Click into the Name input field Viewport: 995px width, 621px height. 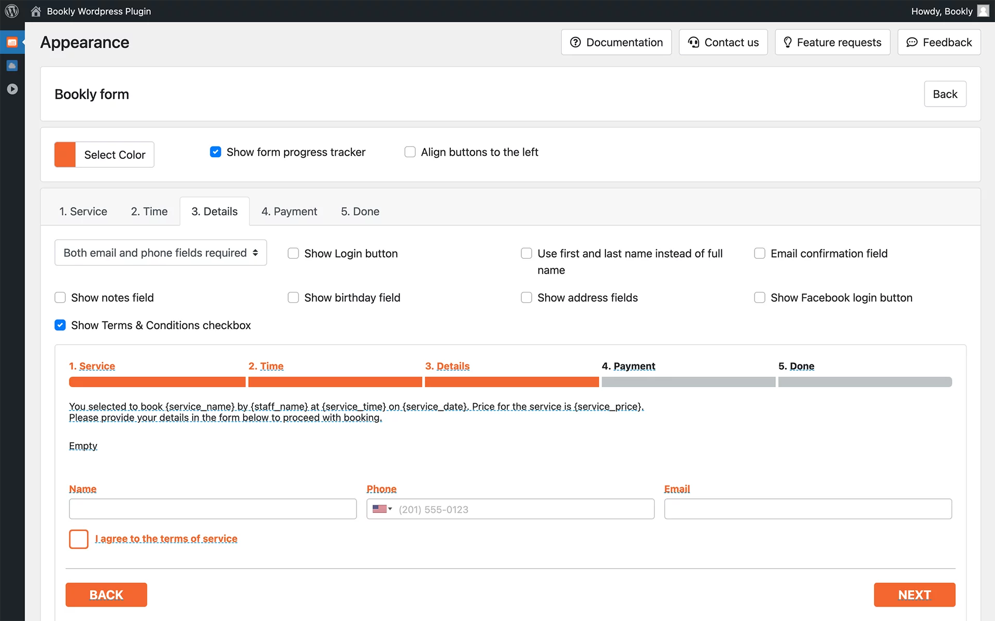click(x=212, y=509)
